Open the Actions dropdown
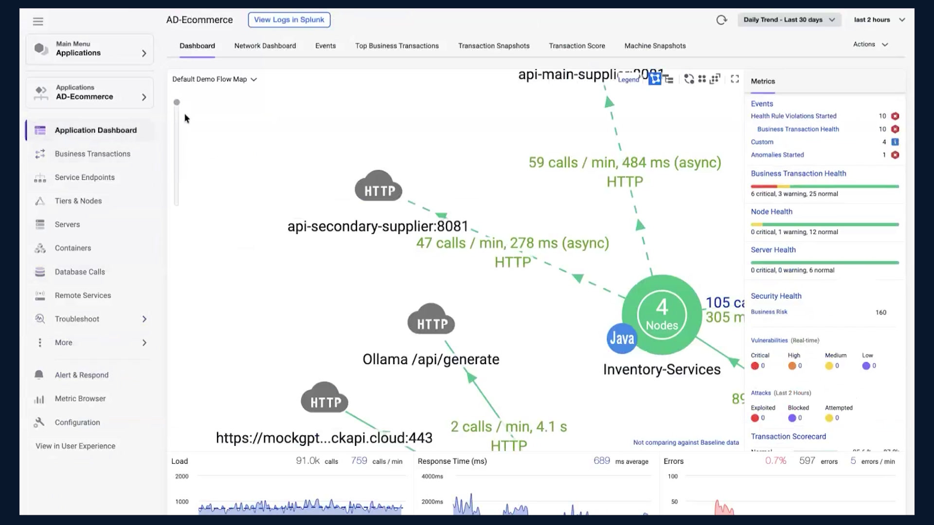 pyautogui.click(x=871, y=44)
